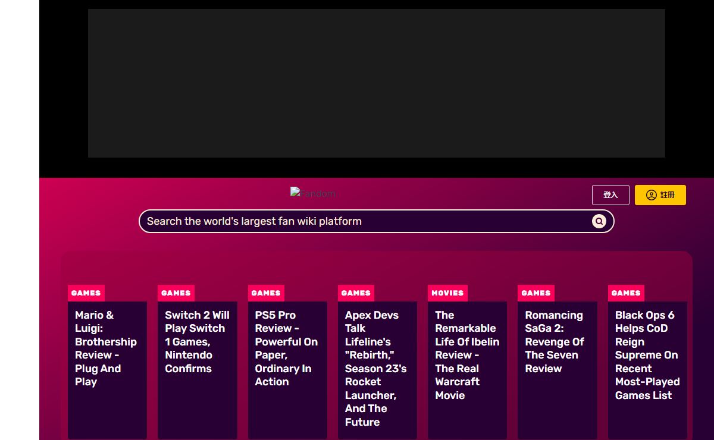Click the search wiki platform input field
The image size is (714, 440).
pos(377,221)
